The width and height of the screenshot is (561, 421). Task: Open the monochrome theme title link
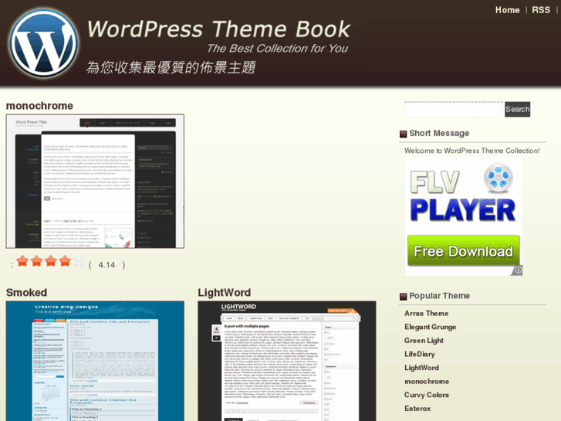[39, 106]
